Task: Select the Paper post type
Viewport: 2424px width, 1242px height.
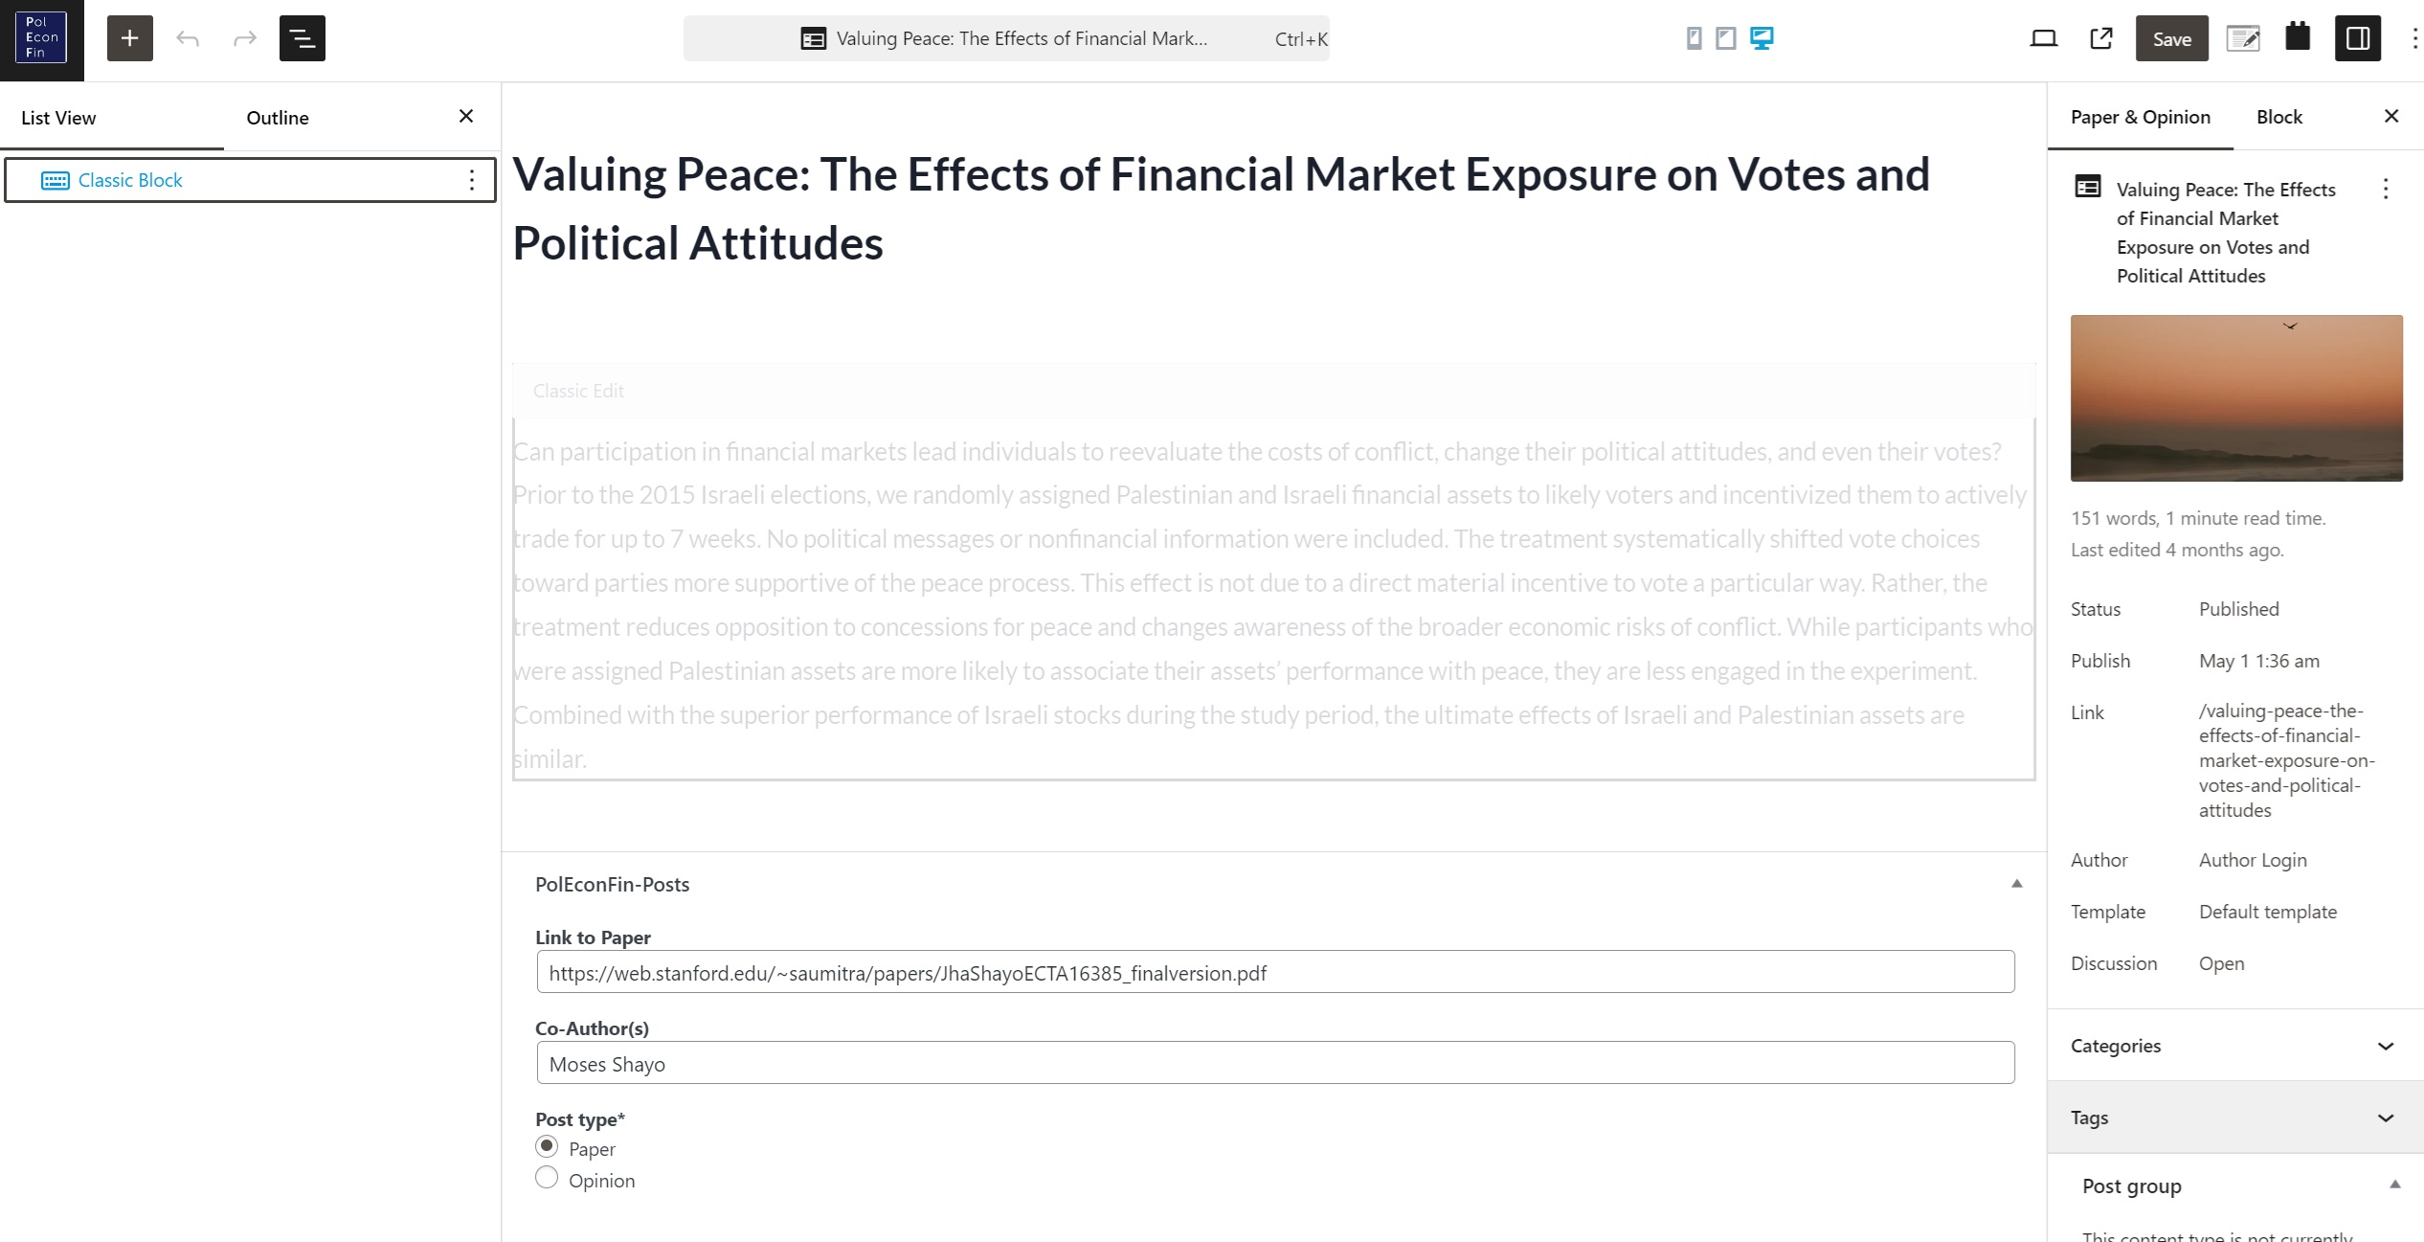Action: pos(547,1146)
